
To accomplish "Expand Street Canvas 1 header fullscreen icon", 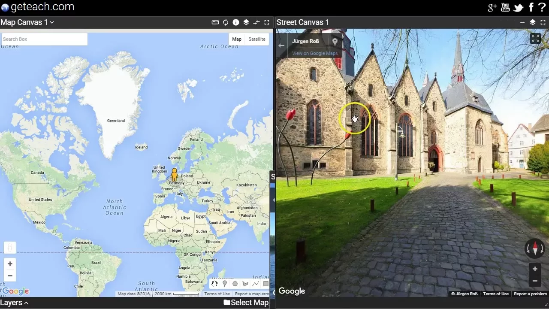I will coord(543,22).
